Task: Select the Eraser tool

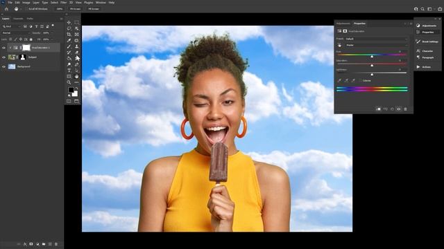Action: (x=76, y=53)
